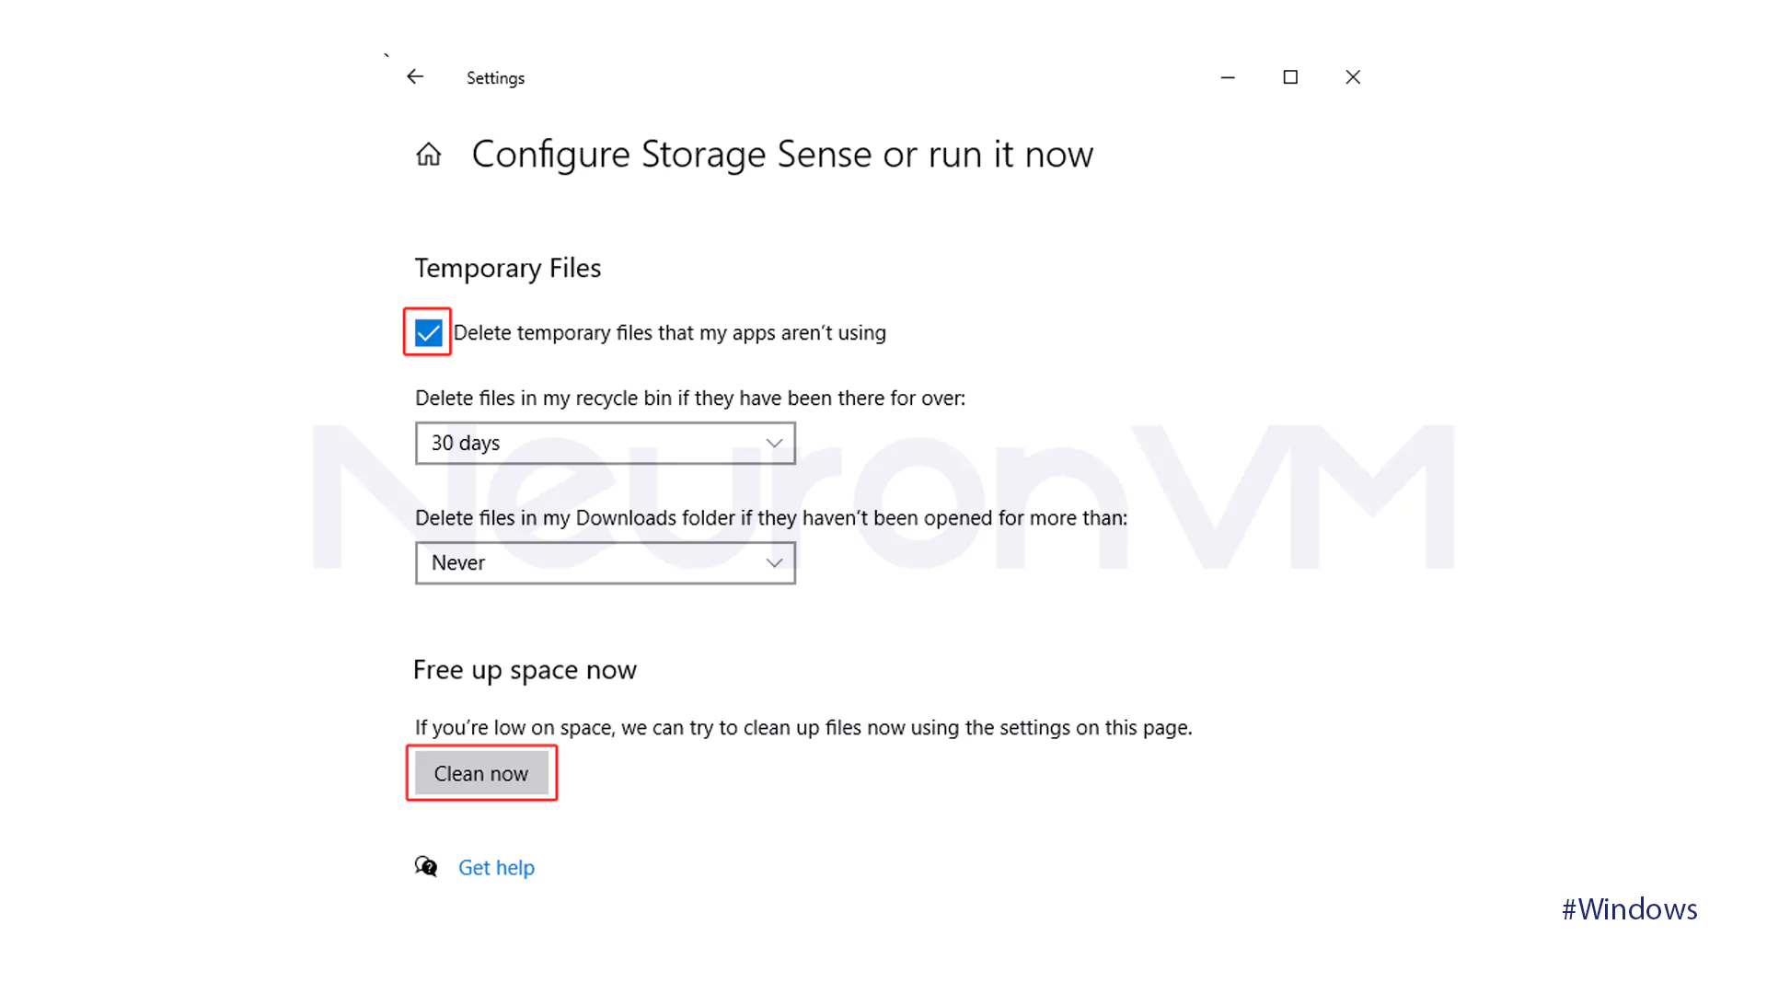Click the "Configure Storage Sense or run it now" heading
1767x994 pixels.
click(782, 155)
